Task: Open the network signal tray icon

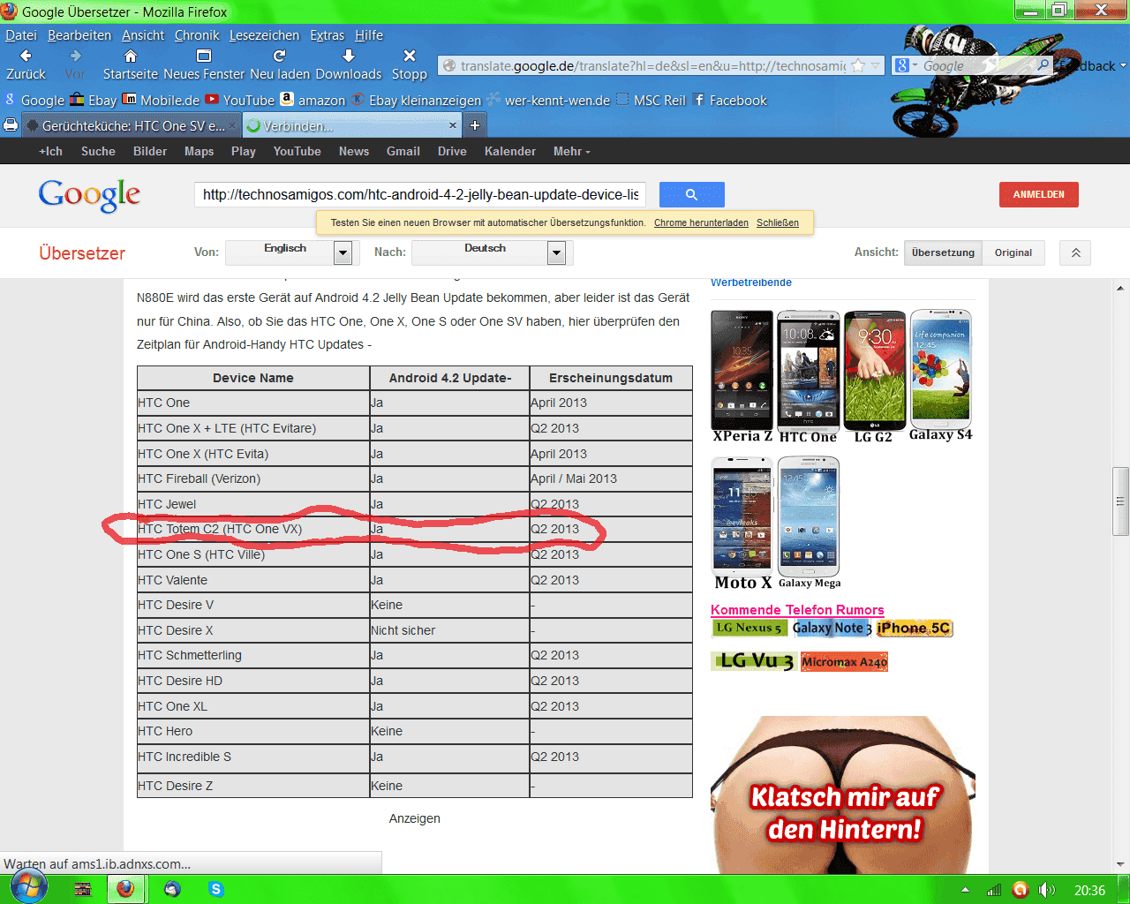Action: 994,890
